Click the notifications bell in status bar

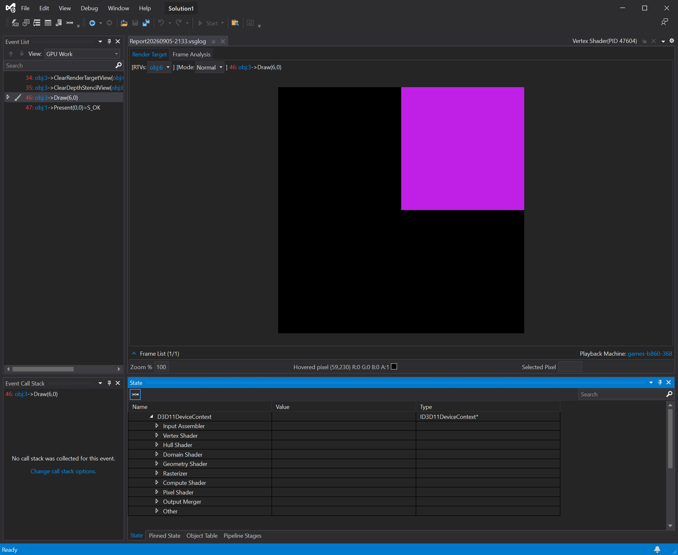(657, 550)
